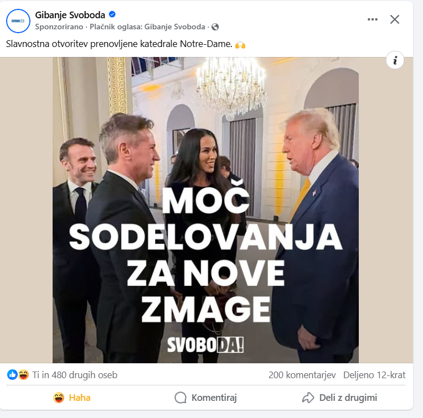Click the globe public audience icon
The width and height of the screenshot is (423, 418).
pyautogui.click(x=215, y=27)
